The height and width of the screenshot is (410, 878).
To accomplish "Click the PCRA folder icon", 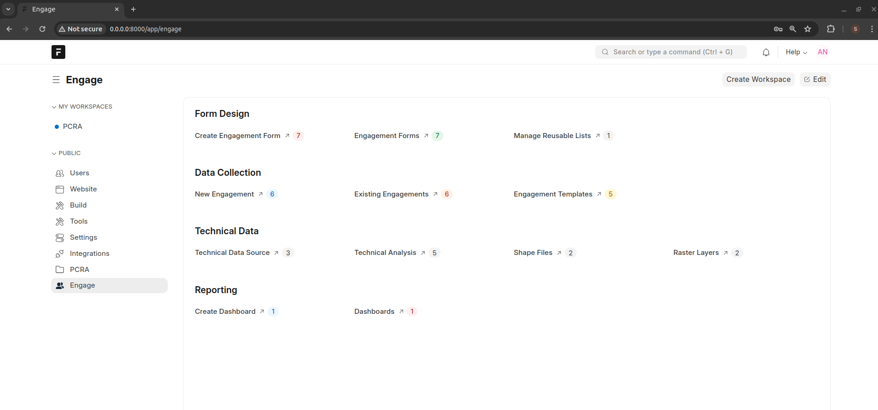I will click(x=60, y=270).
